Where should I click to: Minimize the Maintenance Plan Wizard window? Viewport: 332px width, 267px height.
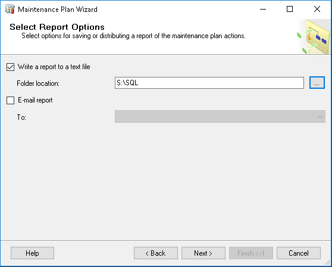[x=263, y=9]
